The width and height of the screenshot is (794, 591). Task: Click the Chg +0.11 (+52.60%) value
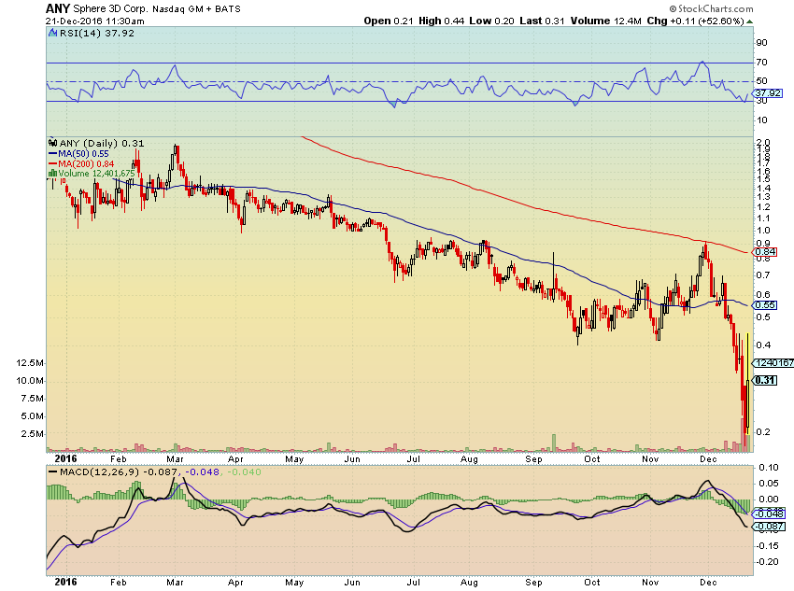click(x=696, y=21)
